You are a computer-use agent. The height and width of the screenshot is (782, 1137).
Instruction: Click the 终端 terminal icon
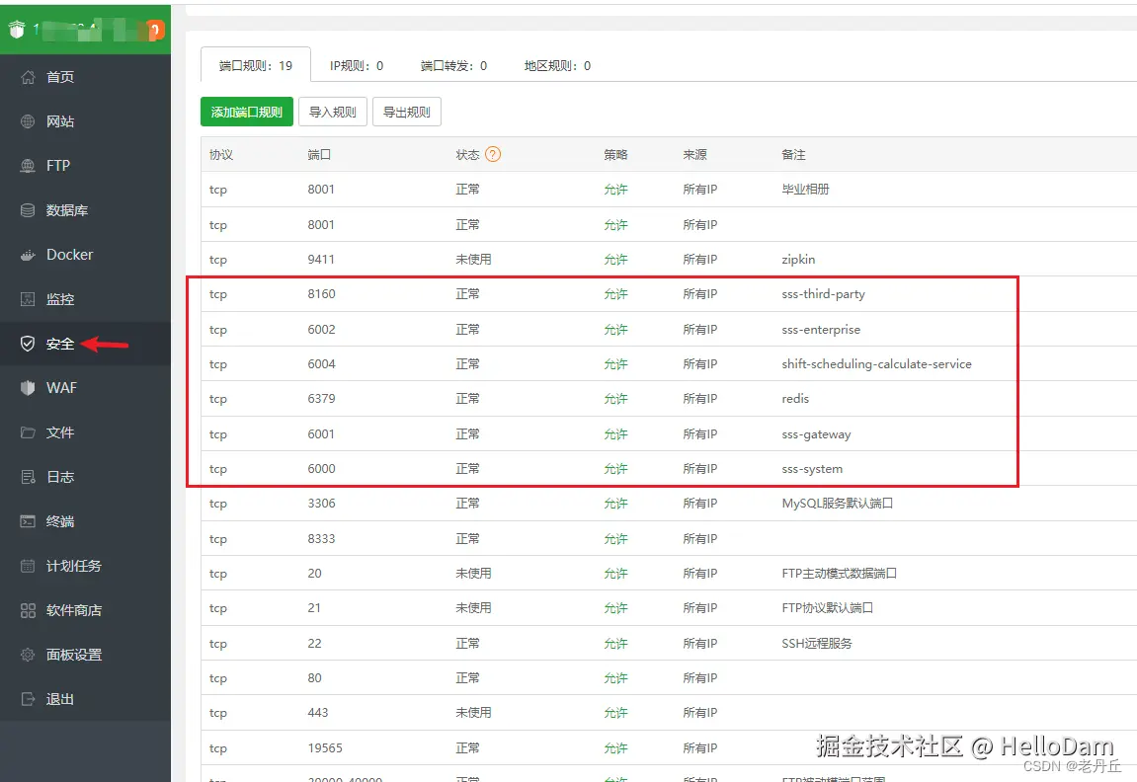(28, 521)
